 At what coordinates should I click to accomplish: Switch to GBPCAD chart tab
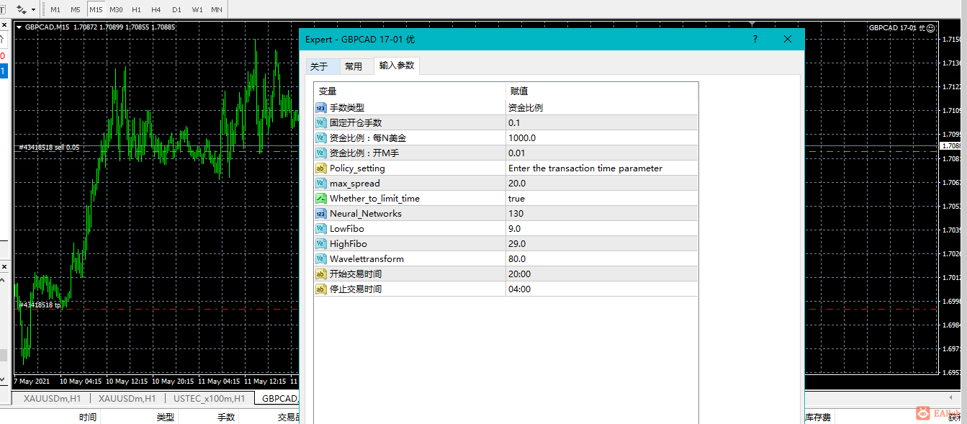click(278, 398)
